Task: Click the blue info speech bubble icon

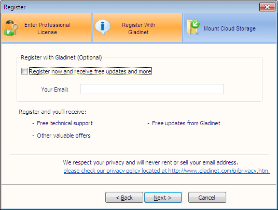Action: (x=103, y=27)
